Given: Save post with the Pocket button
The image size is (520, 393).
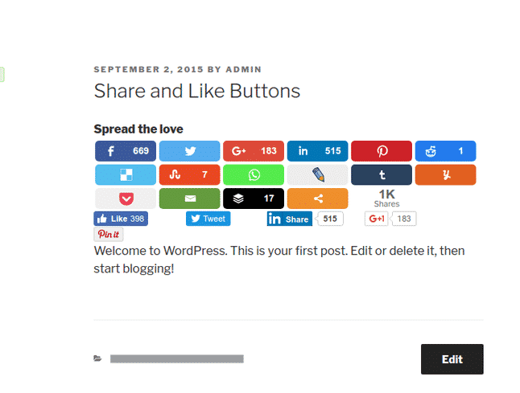Looking at the screenshot, I should coord(126,198).
